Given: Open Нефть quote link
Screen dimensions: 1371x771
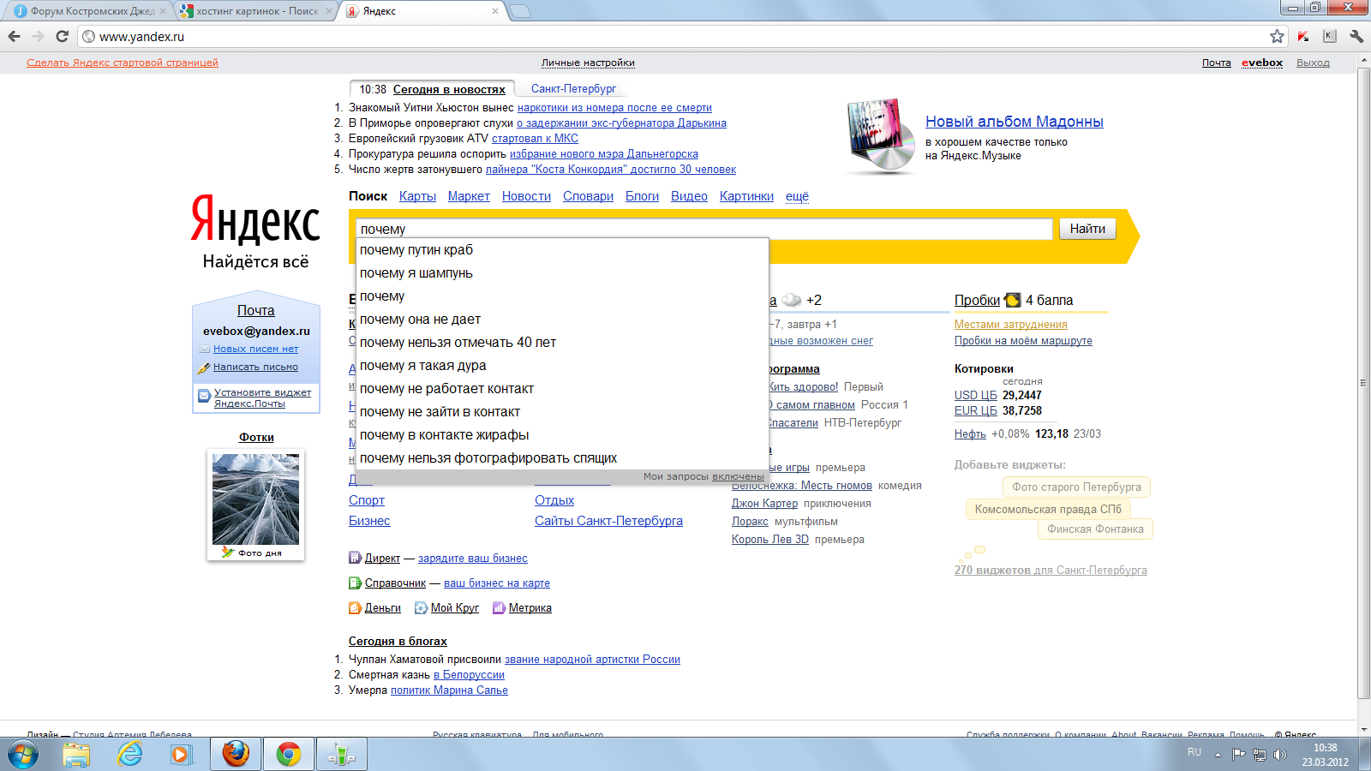Looking at the screenshot, I should coord(970,433).
